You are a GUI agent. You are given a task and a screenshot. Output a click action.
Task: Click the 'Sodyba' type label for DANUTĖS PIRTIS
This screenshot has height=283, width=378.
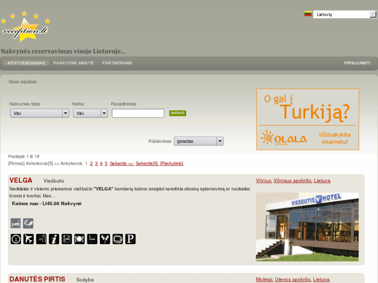pos(85,280)
